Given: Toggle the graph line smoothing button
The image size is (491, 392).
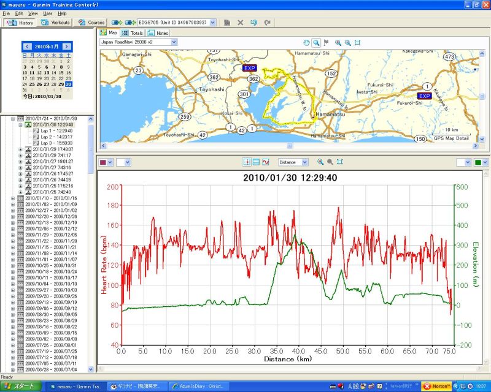Looking at the screenshot, I should [x=266, y=162].
